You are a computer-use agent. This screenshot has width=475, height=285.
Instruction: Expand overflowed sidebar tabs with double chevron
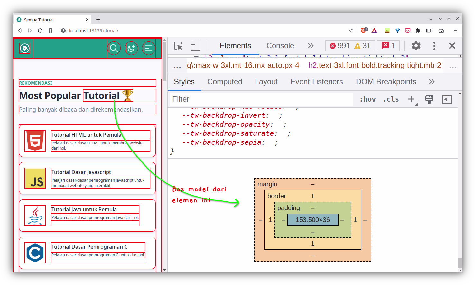pos(431,82)
